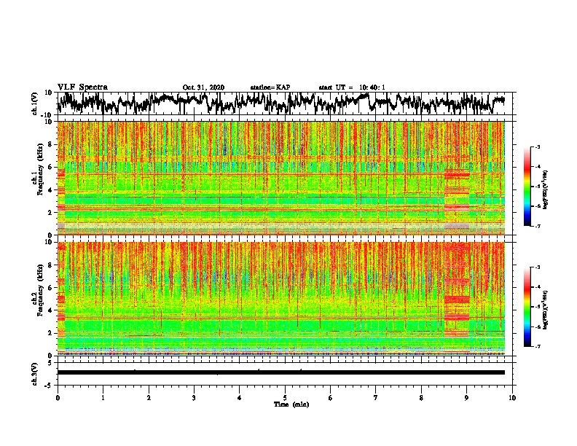Click the "ch.1(V)" waveform axis label
This screenshot has height=446, width=577.
click(35, 103)
